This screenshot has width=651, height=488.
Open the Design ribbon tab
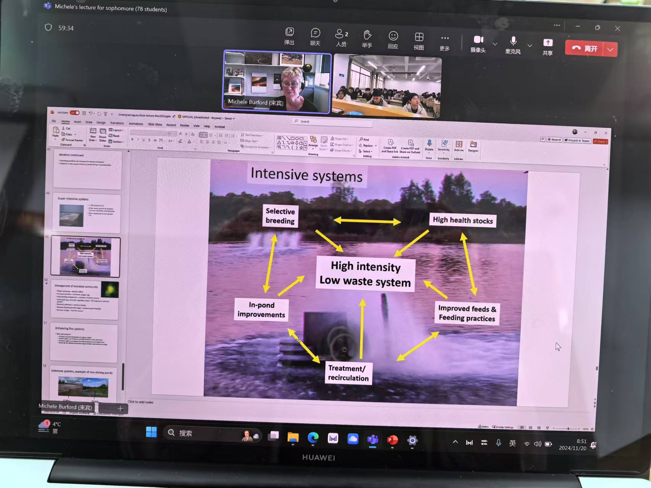tap(101, 122)
